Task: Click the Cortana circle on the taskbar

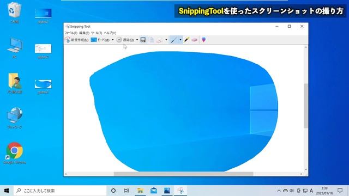Action: coord(113,191)
